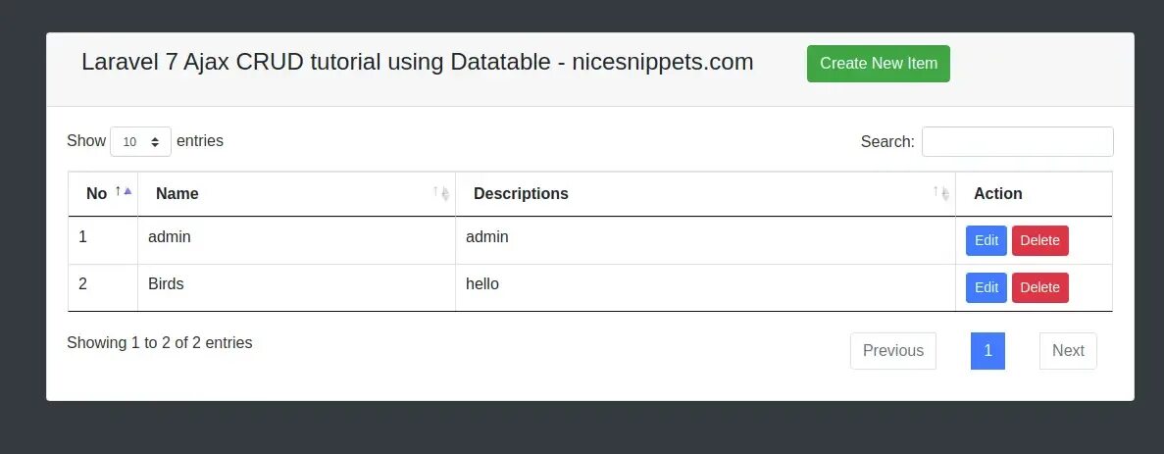
Task: Click the Birds name cell
Action: 166,284
